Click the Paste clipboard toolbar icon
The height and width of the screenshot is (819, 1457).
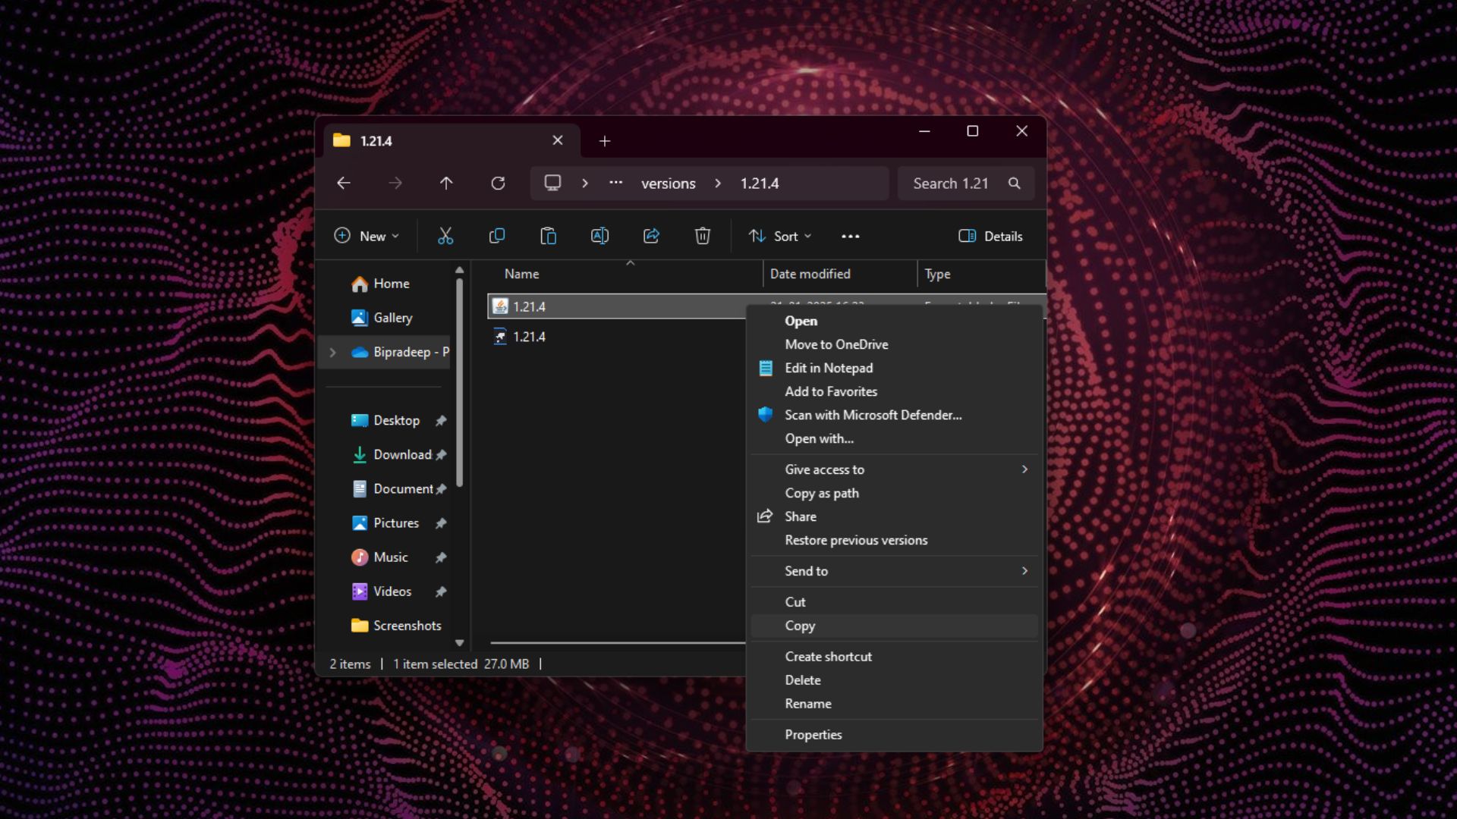pos(548,236)
